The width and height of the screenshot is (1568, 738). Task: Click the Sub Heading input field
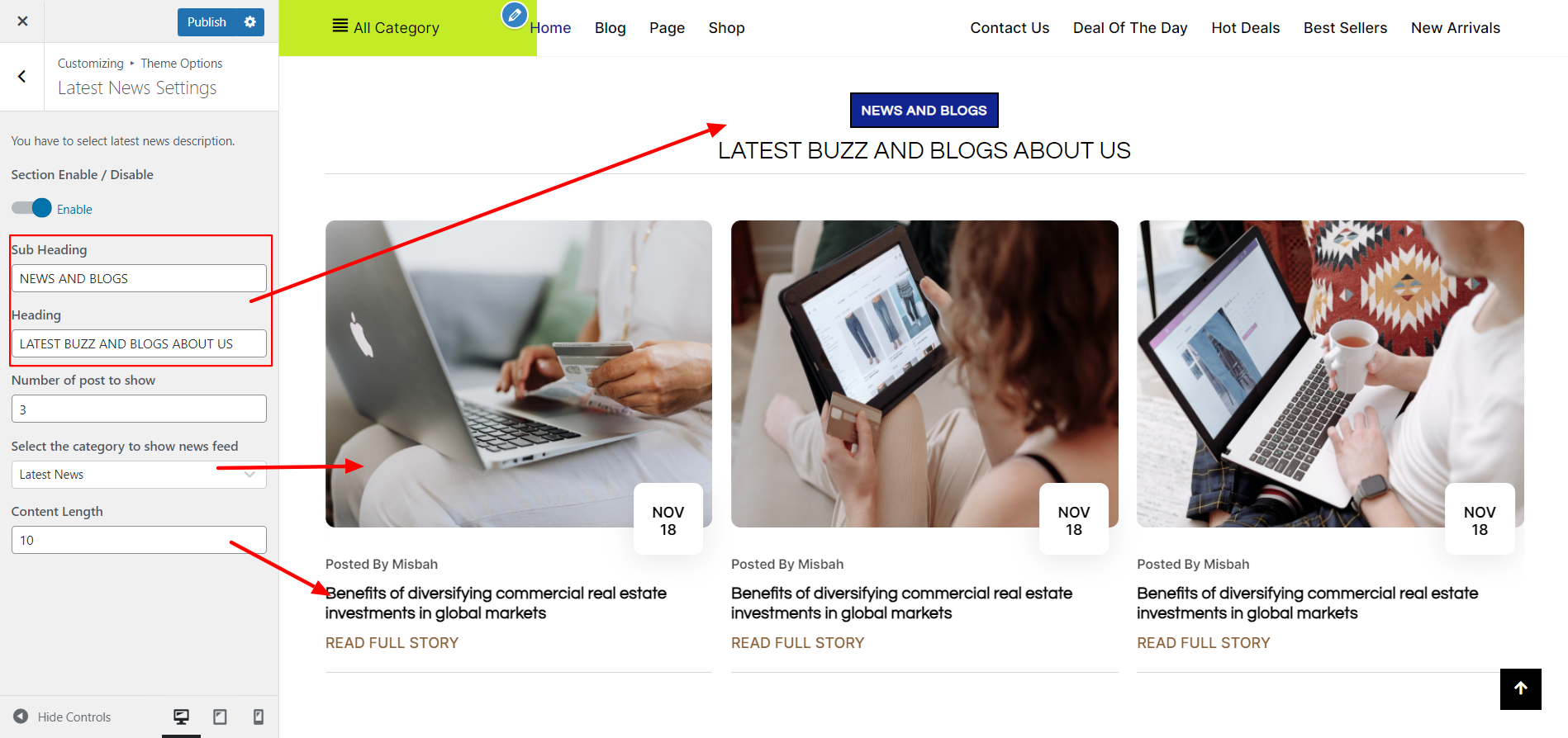(x=139, y=278)
